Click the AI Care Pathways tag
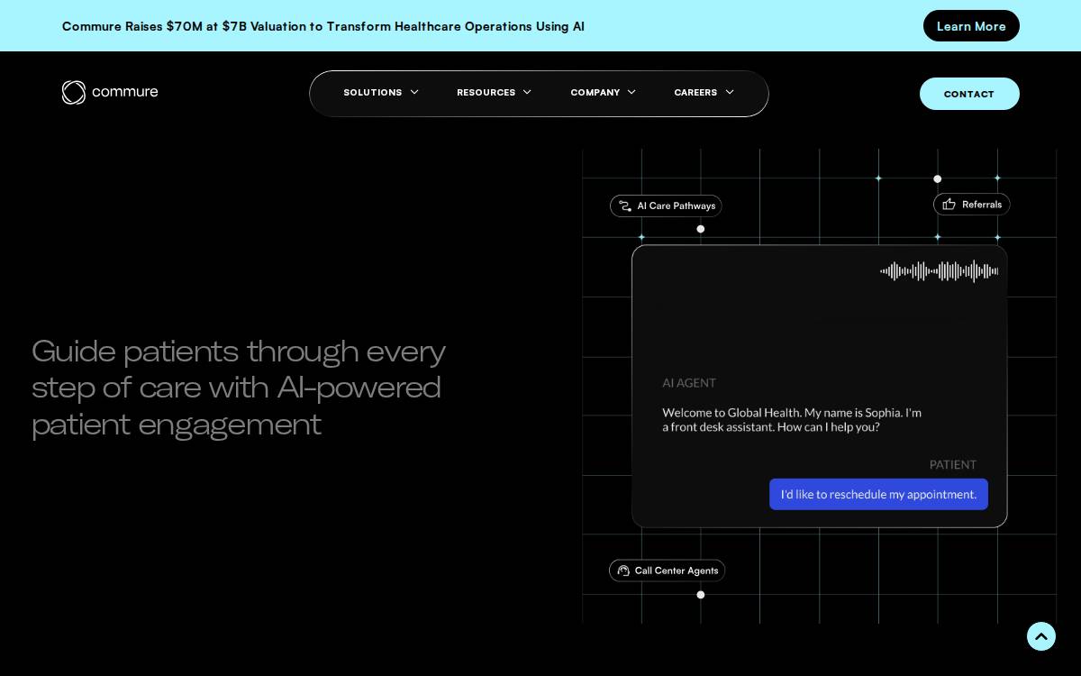The height and width of the screenshot is (676, 1081). coord(666,206)
